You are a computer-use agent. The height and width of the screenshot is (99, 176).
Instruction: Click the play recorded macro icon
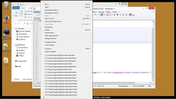(120, 15)
